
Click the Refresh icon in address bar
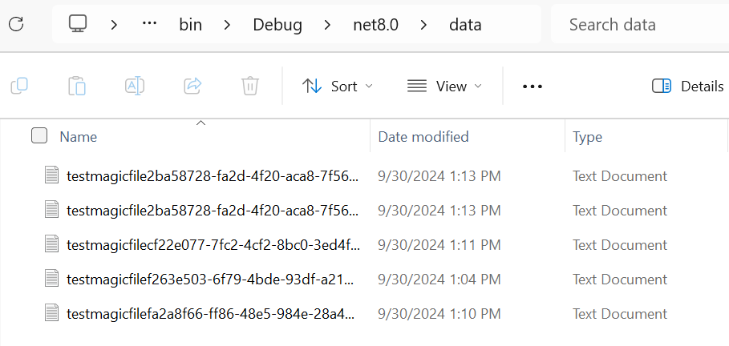click(16, 24)
